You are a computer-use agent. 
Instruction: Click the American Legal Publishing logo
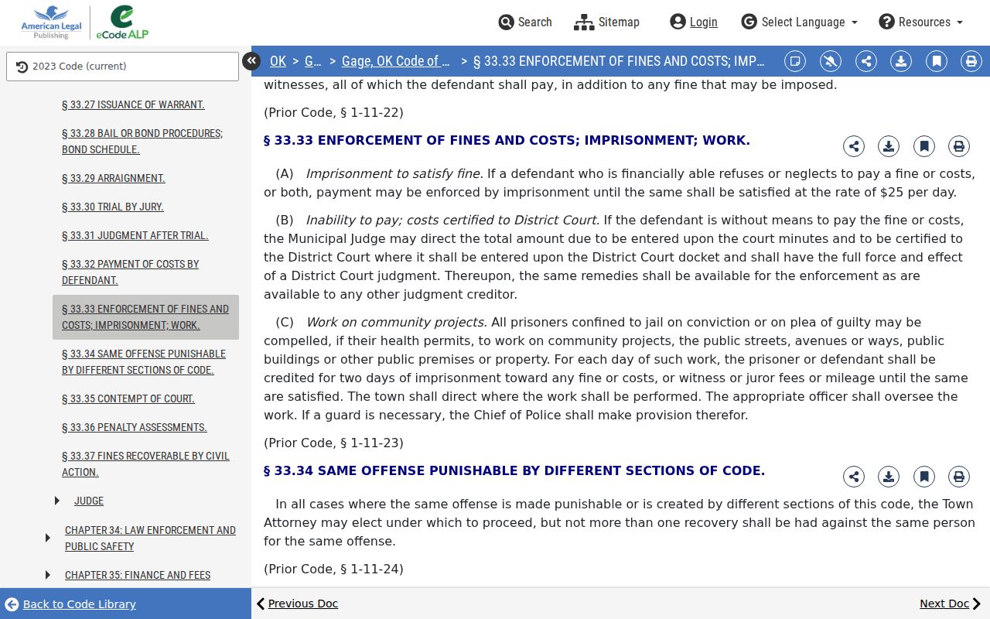(51, 22)
